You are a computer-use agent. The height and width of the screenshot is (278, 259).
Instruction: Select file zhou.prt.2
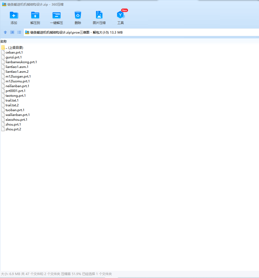coord(13,129)
